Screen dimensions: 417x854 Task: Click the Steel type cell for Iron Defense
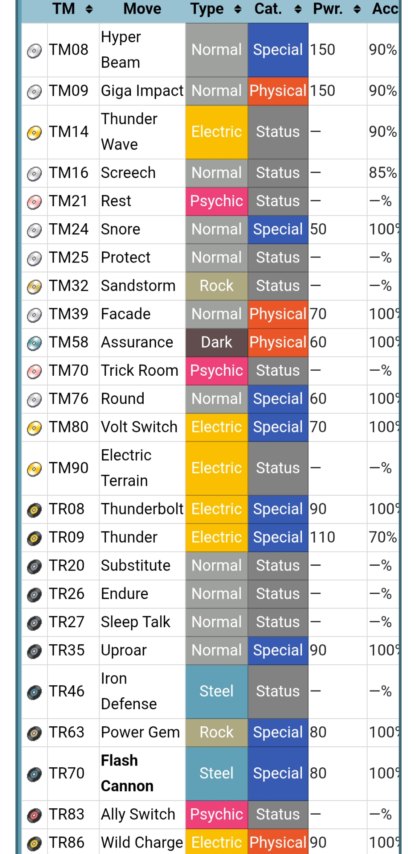coord(217,691)
